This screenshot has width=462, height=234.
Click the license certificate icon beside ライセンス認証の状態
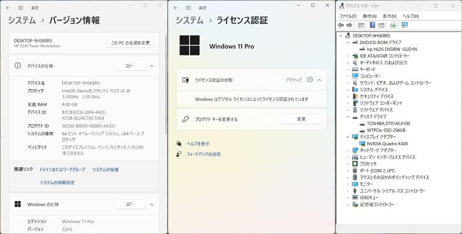186,80
